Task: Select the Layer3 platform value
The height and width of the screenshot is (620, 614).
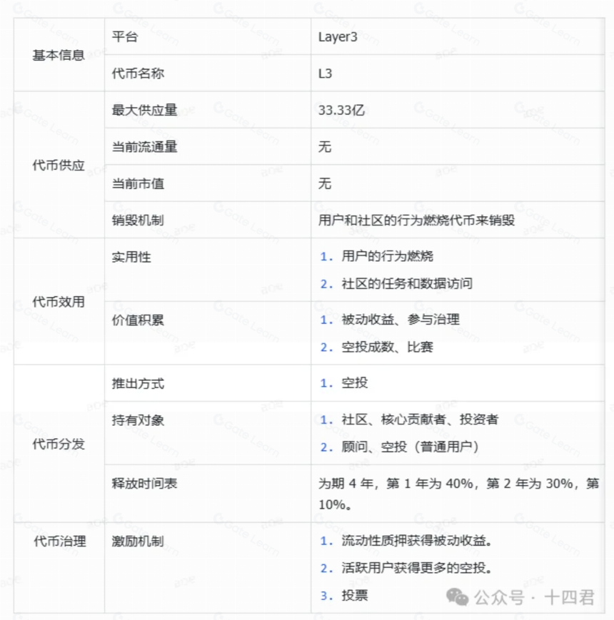Action: coord(338,37)
